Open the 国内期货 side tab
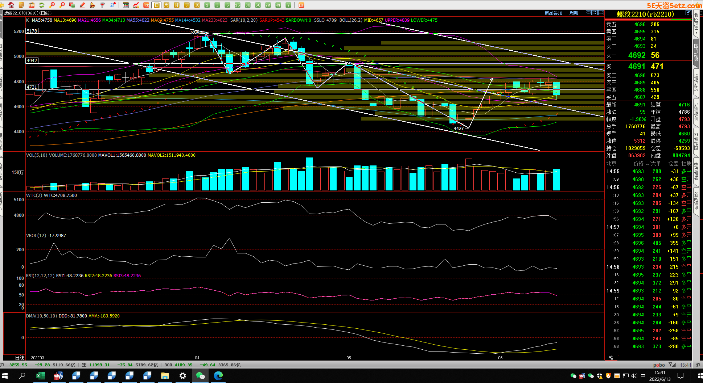The image size is (703, 383). [x=696, y=53]
